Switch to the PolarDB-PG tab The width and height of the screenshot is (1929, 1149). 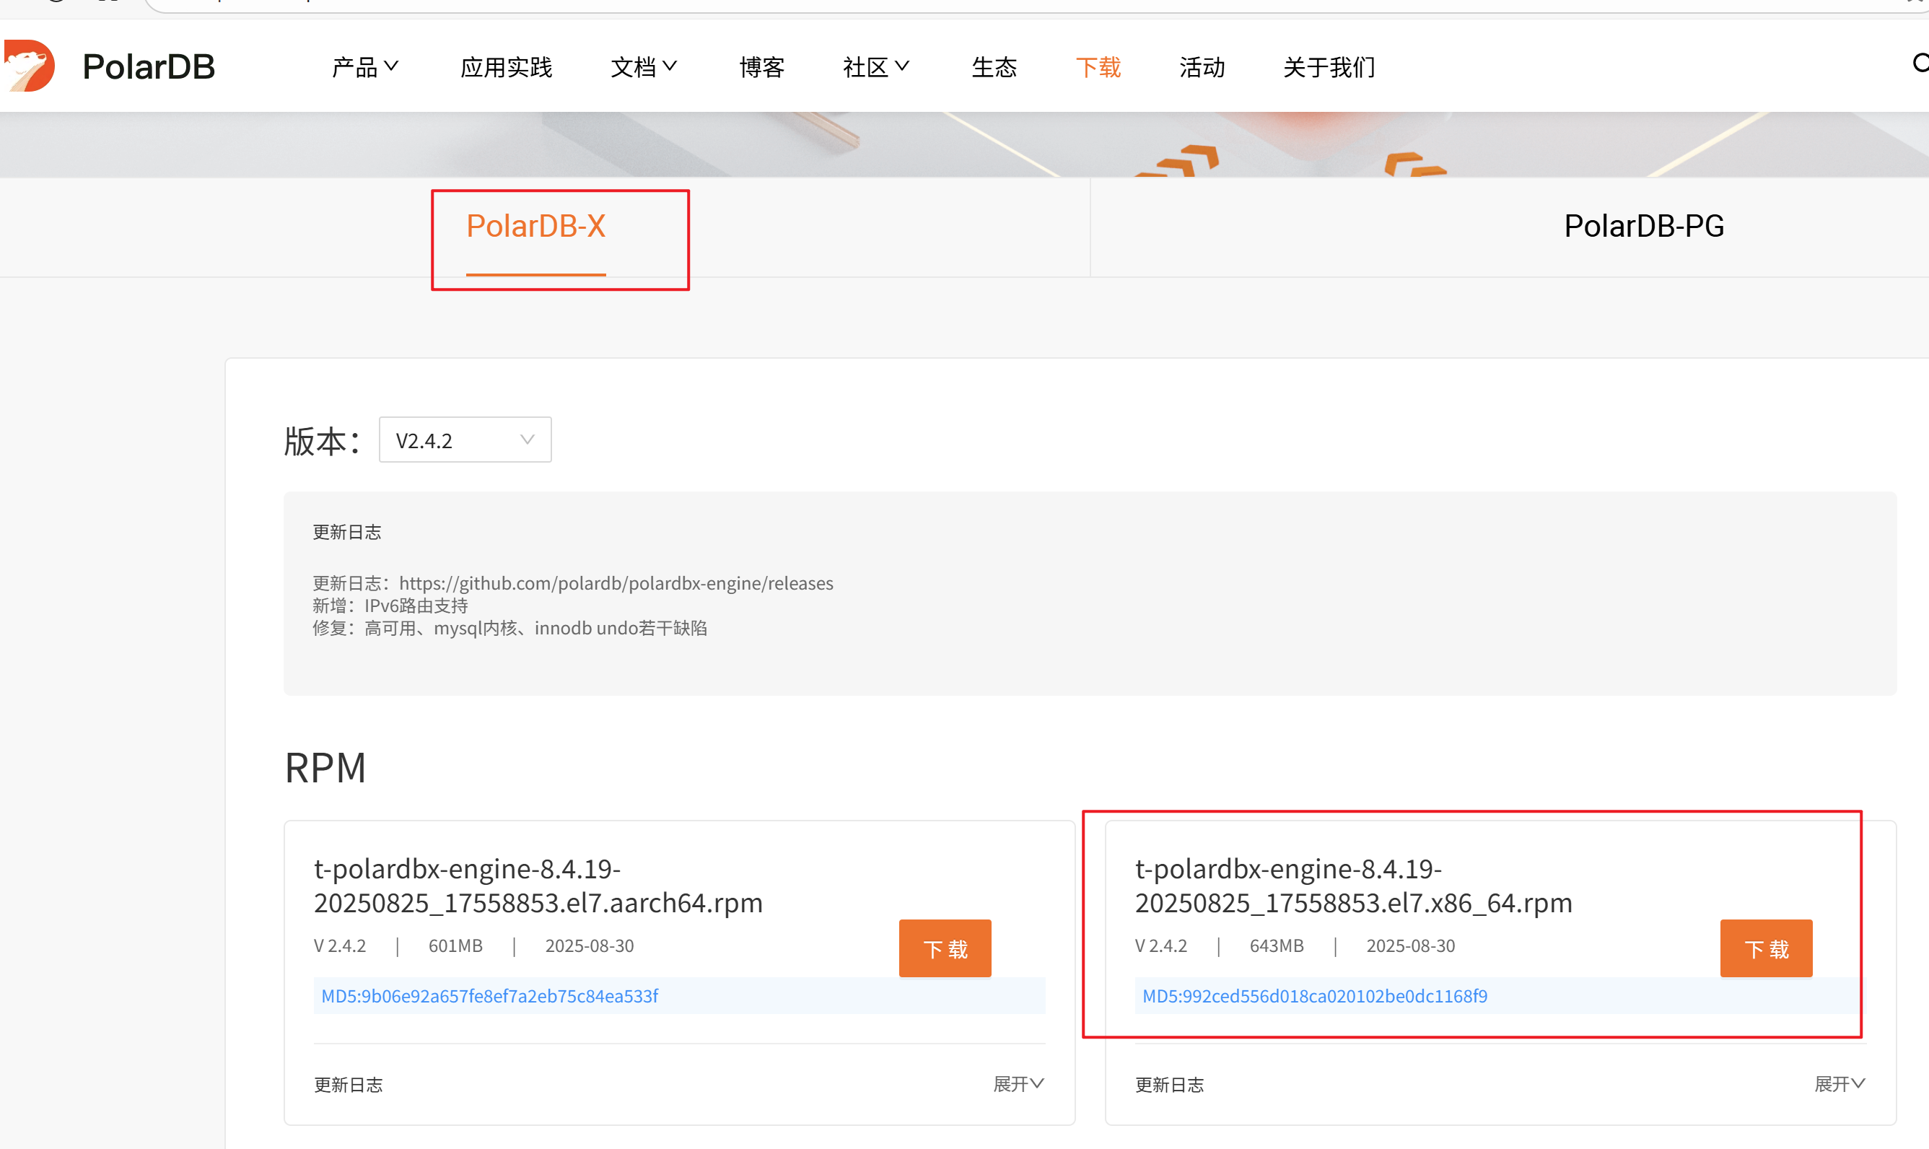click(1643, 225)
